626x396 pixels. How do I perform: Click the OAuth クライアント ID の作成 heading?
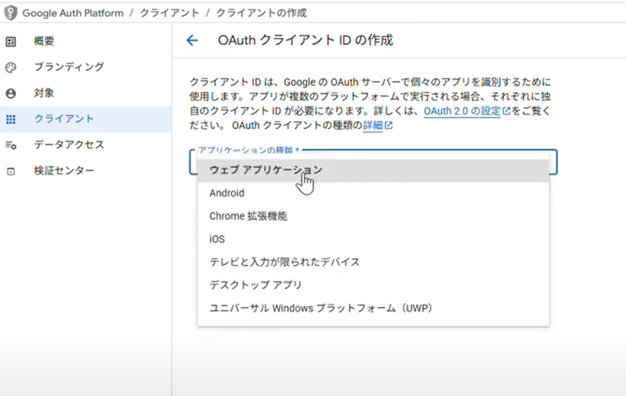point(305,40)
